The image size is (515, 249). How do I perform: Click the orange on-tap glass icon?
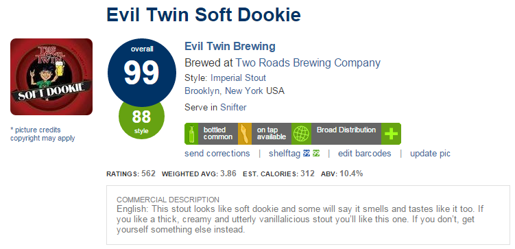coord(245,134)
